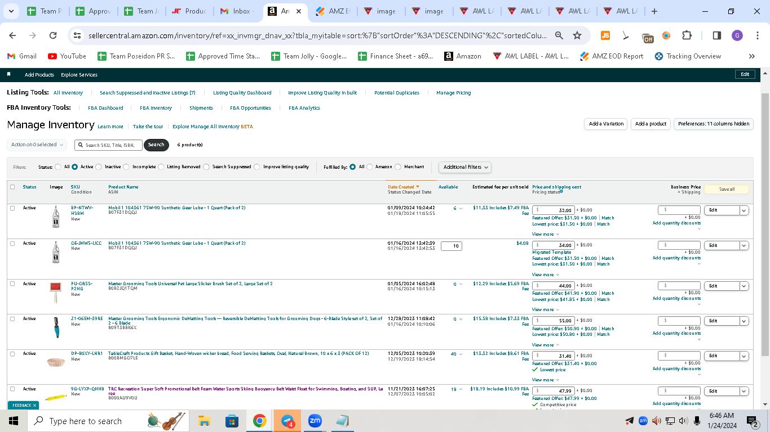Click the JS extension icon in toolbar
Viewport: 770px width, 432px height.
605,35
